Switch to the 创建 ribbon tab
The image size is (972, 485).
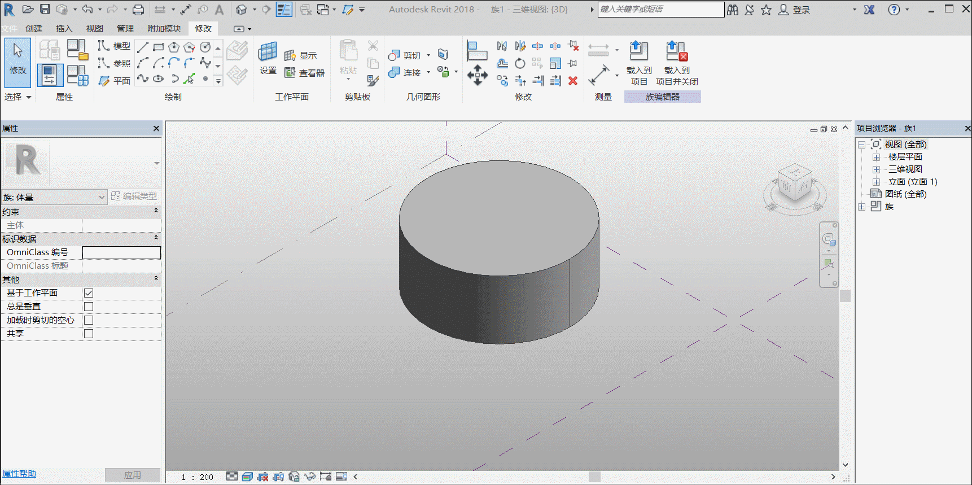(34, 28)
